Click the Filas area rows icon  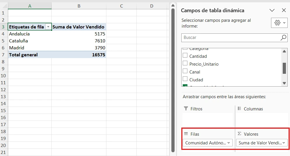(186, 134)
